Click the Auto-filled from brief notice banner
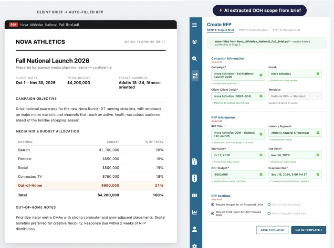 266,43
